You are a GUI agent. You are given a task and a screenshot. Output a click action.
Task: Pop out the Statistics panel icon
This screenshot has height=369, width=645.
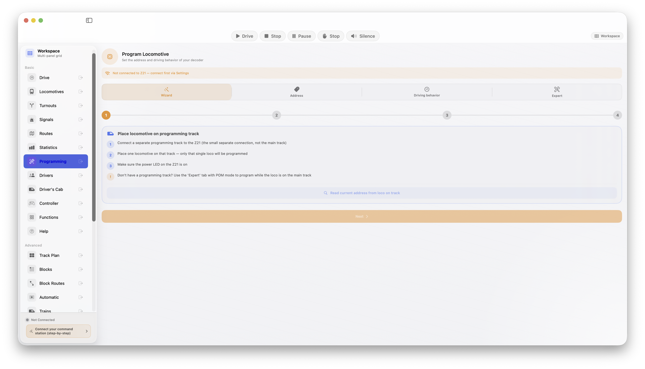(81, 148)
